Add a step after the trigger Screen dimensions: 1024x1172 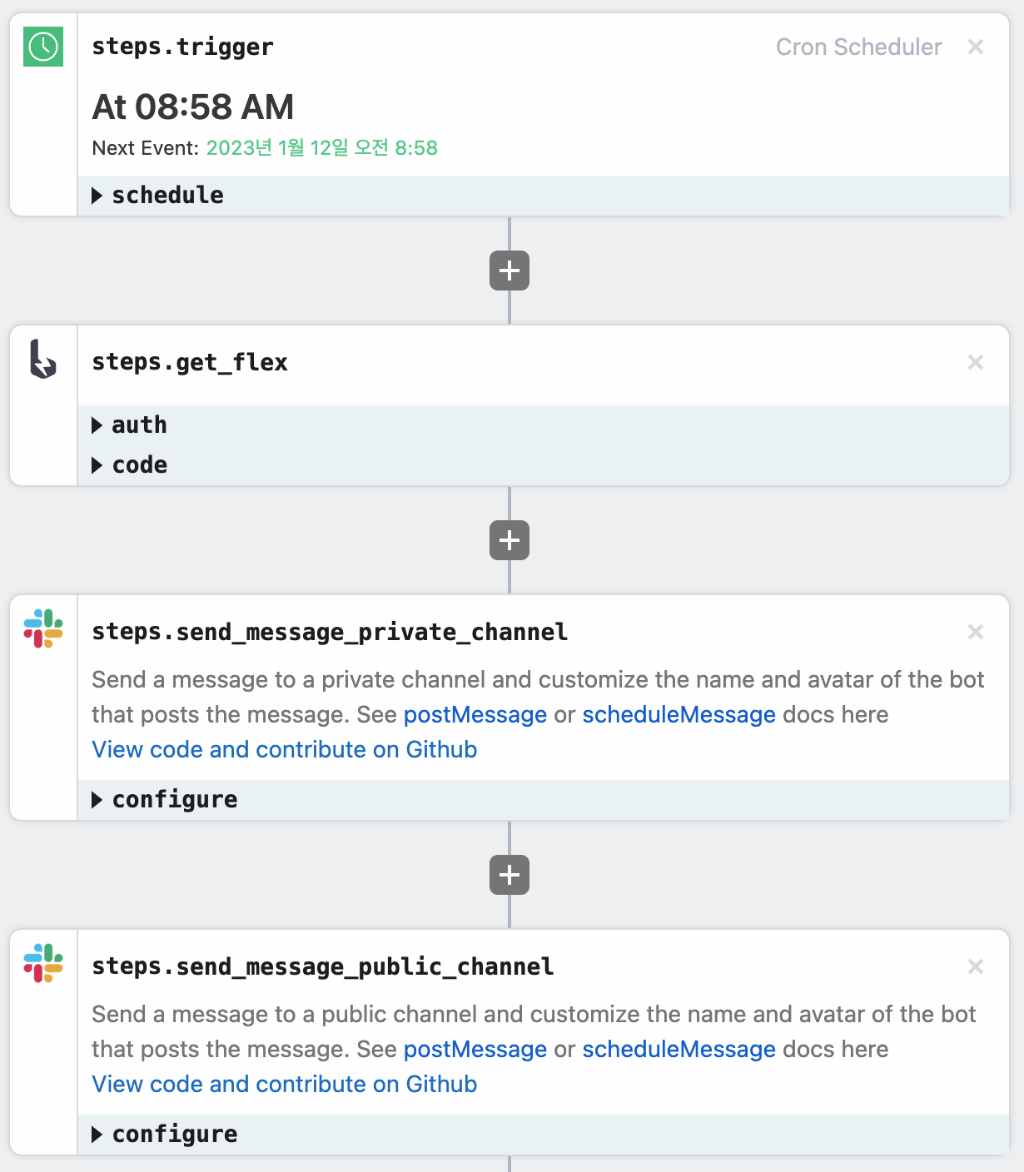pyautogui.click(x=510, y=271)
